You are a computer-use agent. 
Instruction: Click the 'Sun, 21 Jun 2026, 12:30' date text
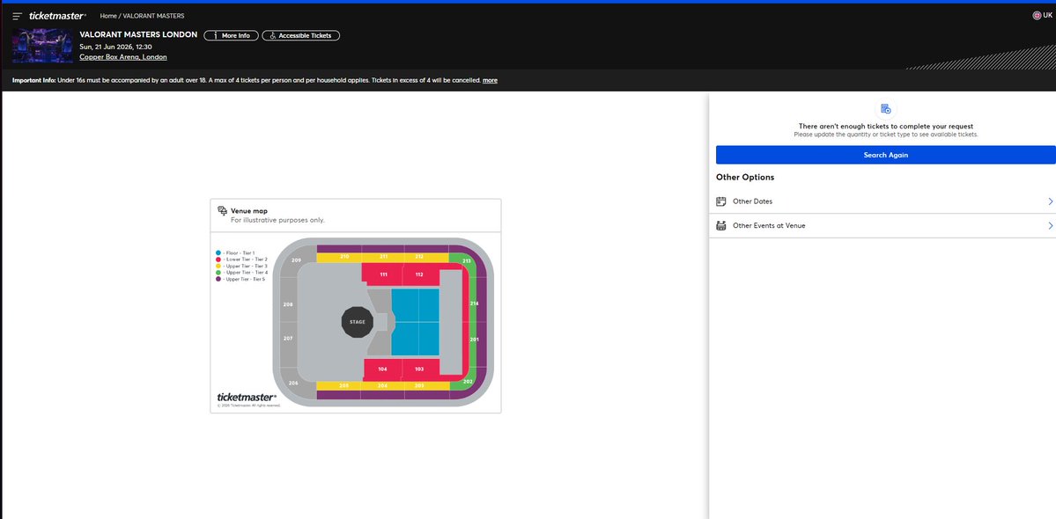tap(116, 47)
